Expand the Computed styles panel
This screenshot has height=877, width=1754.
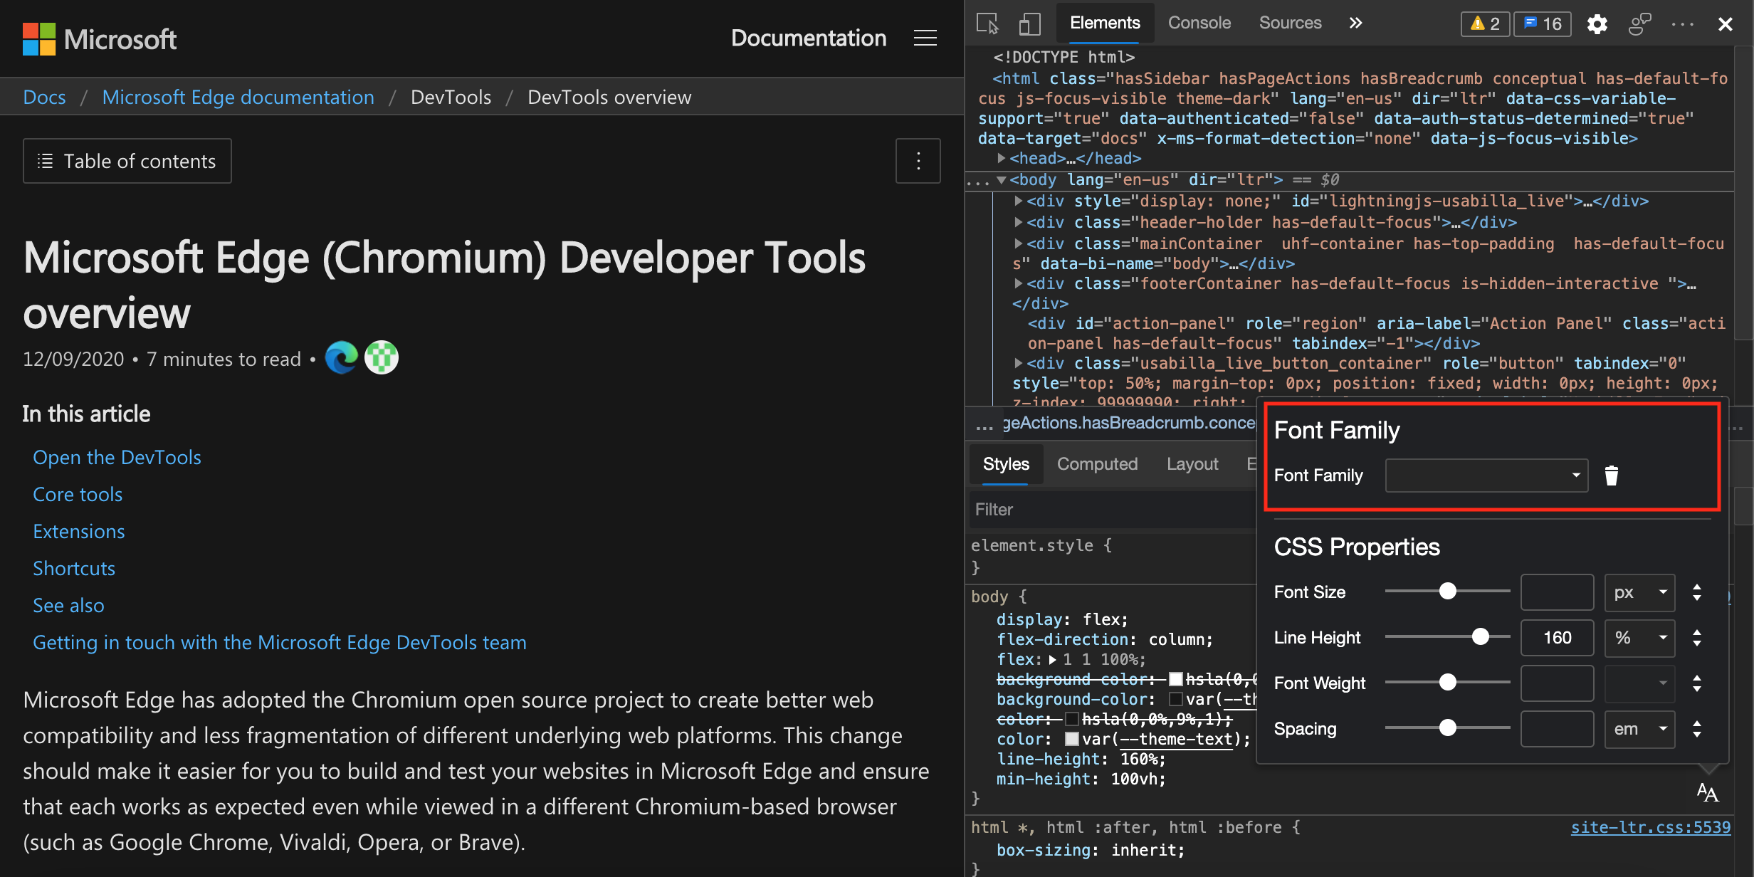pos(1098,463)
